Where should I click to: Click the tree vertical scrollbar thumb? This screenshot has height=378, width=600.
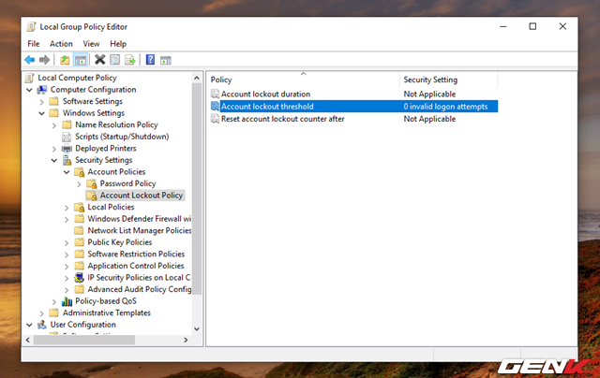(197, 189)
